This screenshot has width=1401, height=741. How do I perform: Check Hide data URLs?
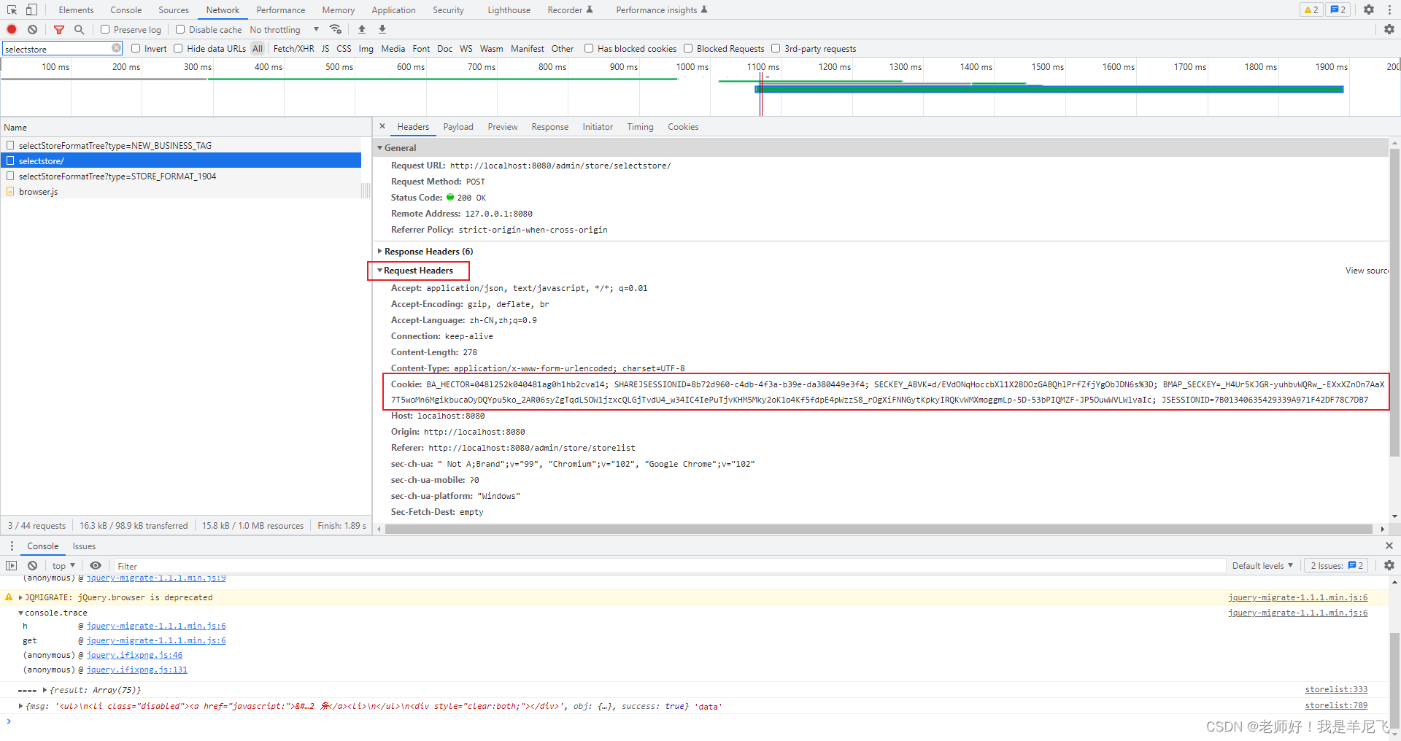(178, 49)
